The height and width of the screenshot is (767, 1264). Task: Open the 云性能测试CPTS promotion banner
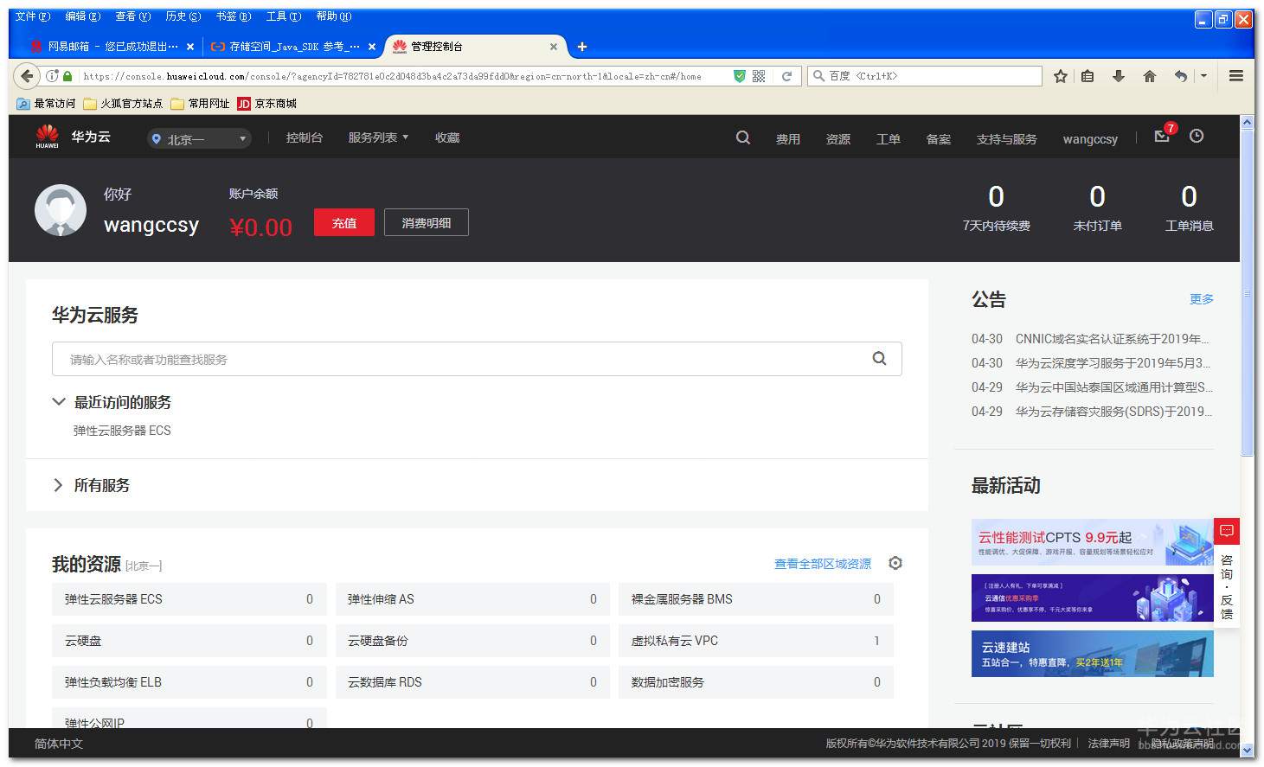click(1092, 542)
